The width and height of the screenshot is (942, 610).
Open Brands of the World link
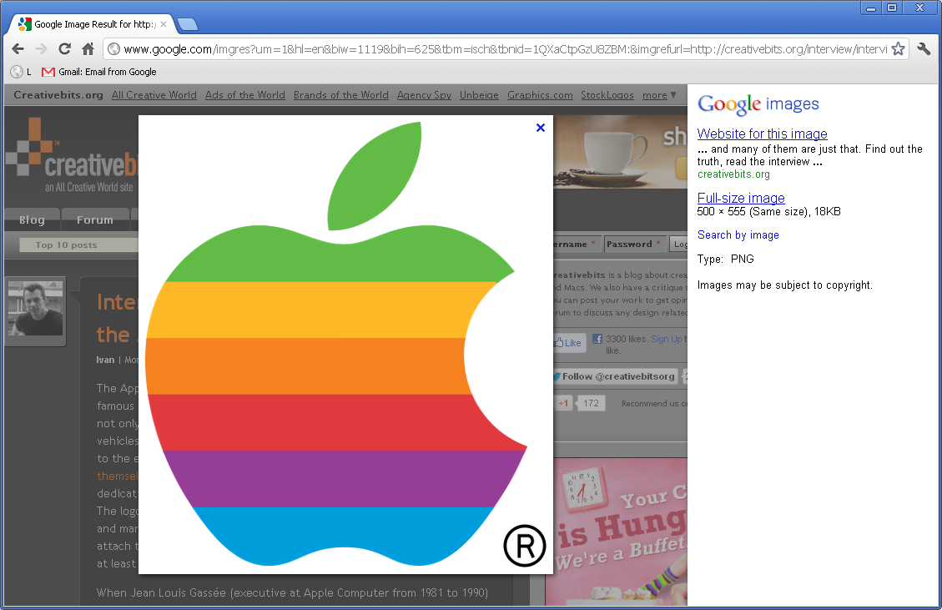(340, 95)
